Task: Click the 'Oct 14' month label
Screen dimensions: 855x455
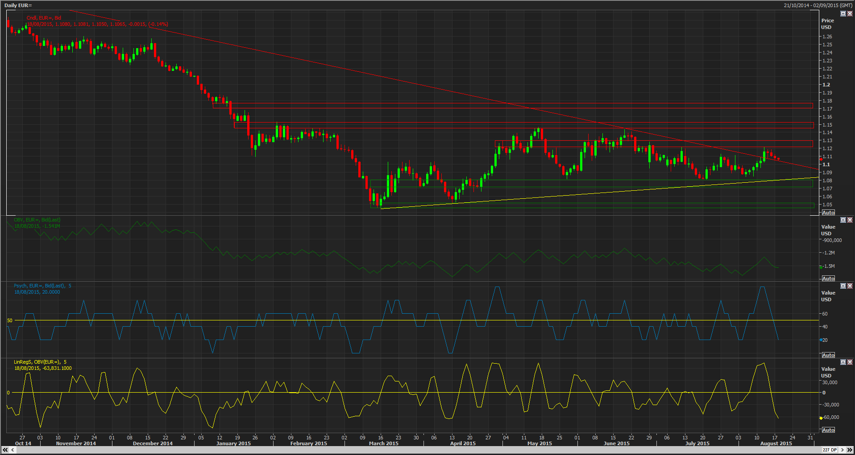Action: coord(23,443)
